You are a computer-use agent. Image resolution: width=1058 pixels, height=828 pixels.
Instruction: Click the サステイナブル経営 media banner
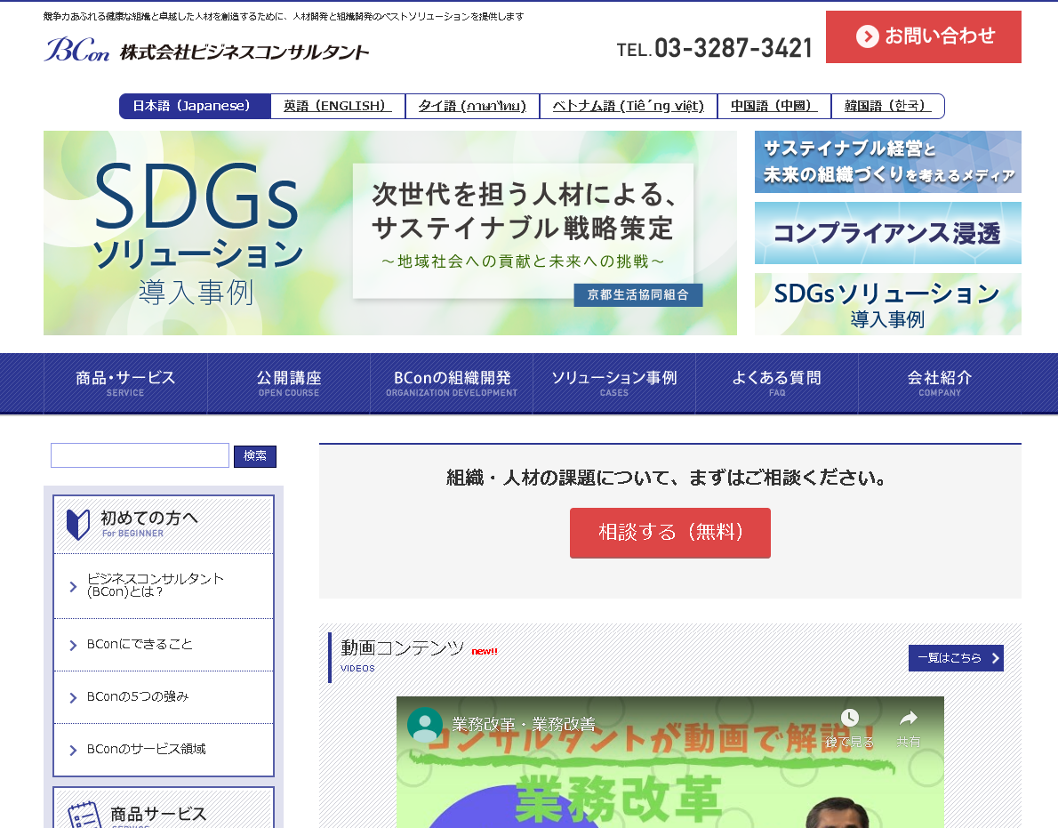(x=886, y=161)
